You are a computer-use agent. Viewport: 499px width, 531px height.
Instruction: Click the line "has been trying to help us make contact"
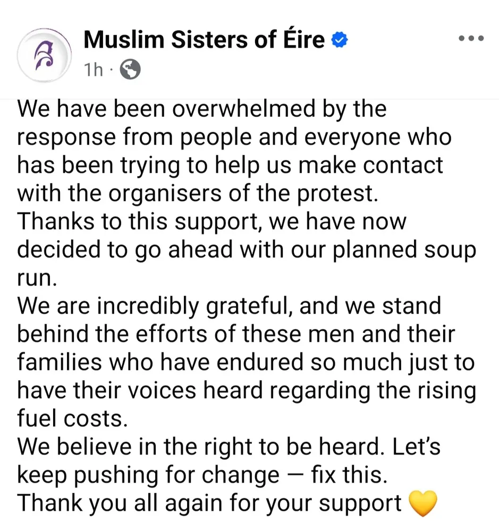point(230,164)
